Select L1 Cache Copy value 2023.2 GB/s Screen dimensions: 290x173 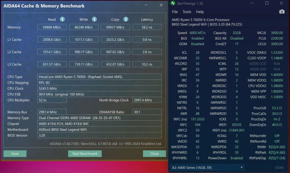pos(115,39)
